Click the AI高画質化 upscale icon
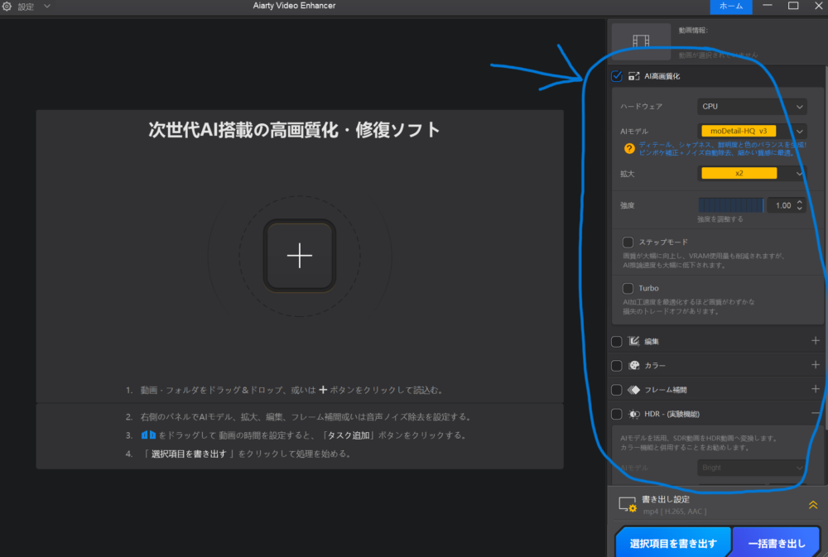 pos(633,76)
